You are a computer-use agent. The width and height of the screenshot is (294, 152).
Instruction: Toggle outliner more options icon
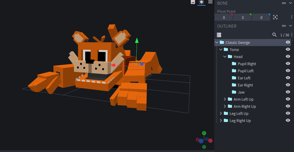click(x=219, y=35)
